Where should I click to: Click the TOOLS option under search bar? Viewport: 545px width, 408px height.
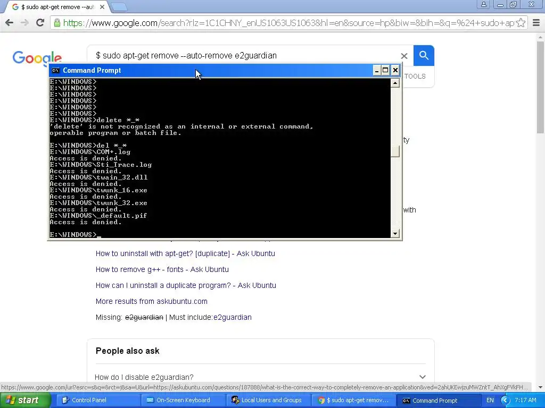415,76
